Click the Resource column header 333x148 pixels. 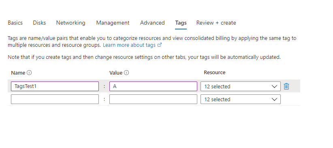coord(214,73)
